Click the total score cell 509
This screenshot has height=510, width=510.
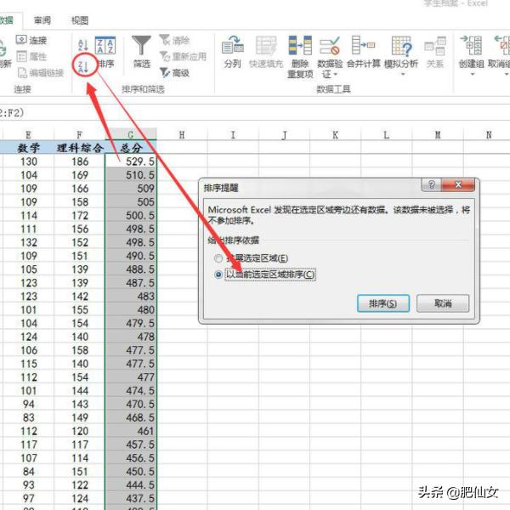[131, 189]
